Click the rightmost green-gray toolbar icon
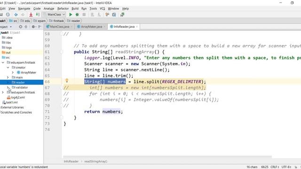Viewport: 301px width, 169px height. (x=122, y=15)
